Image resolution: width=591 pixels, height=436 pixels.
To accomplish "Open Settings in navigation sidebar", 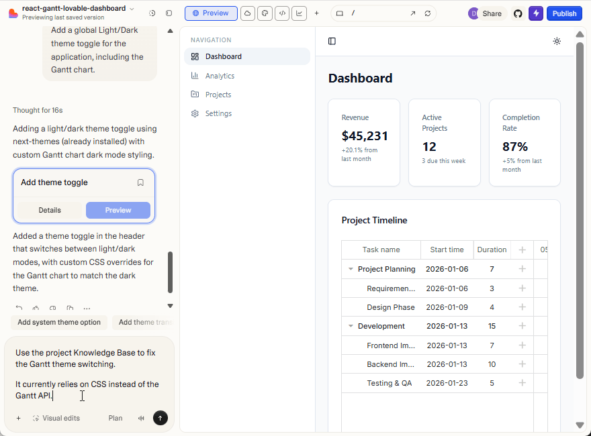I will tap(218, 113).
